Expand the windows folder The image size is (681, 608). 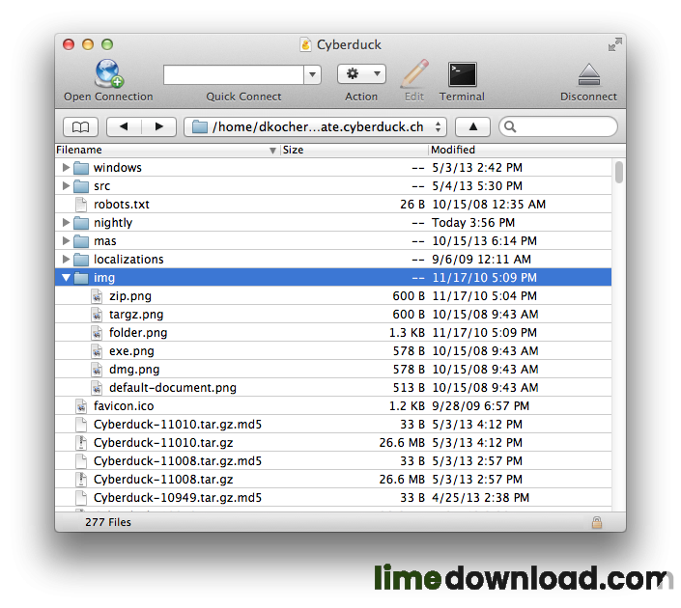[66, 168]
